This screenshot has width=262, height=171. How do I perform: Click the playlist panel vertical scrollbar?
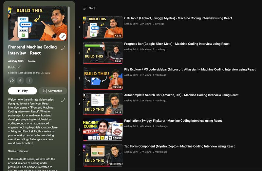click(x=69, y=88)
